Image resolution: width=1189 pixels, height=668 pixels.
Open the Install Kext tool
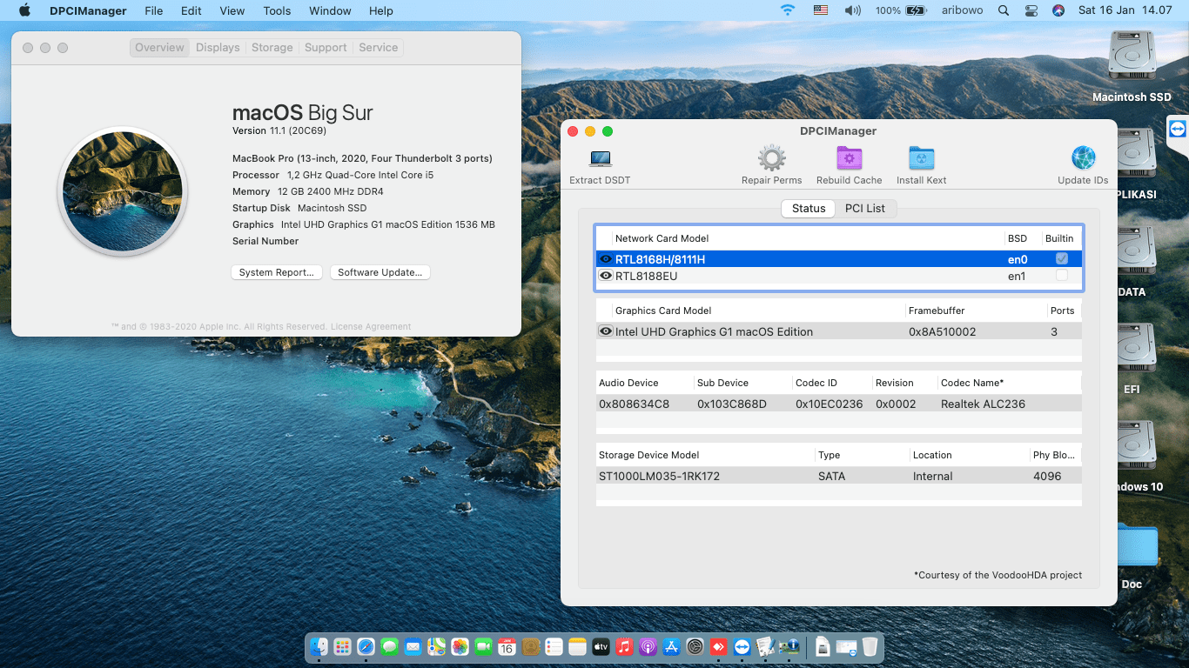[x=921, y=158]
